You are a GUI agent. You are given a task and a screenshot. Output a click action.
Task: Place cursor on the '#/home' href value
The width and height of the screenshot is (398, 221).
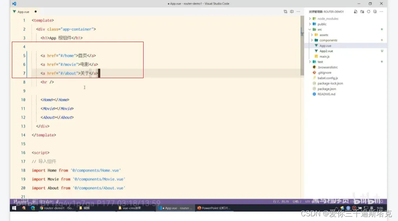click(x=67, y=56)
